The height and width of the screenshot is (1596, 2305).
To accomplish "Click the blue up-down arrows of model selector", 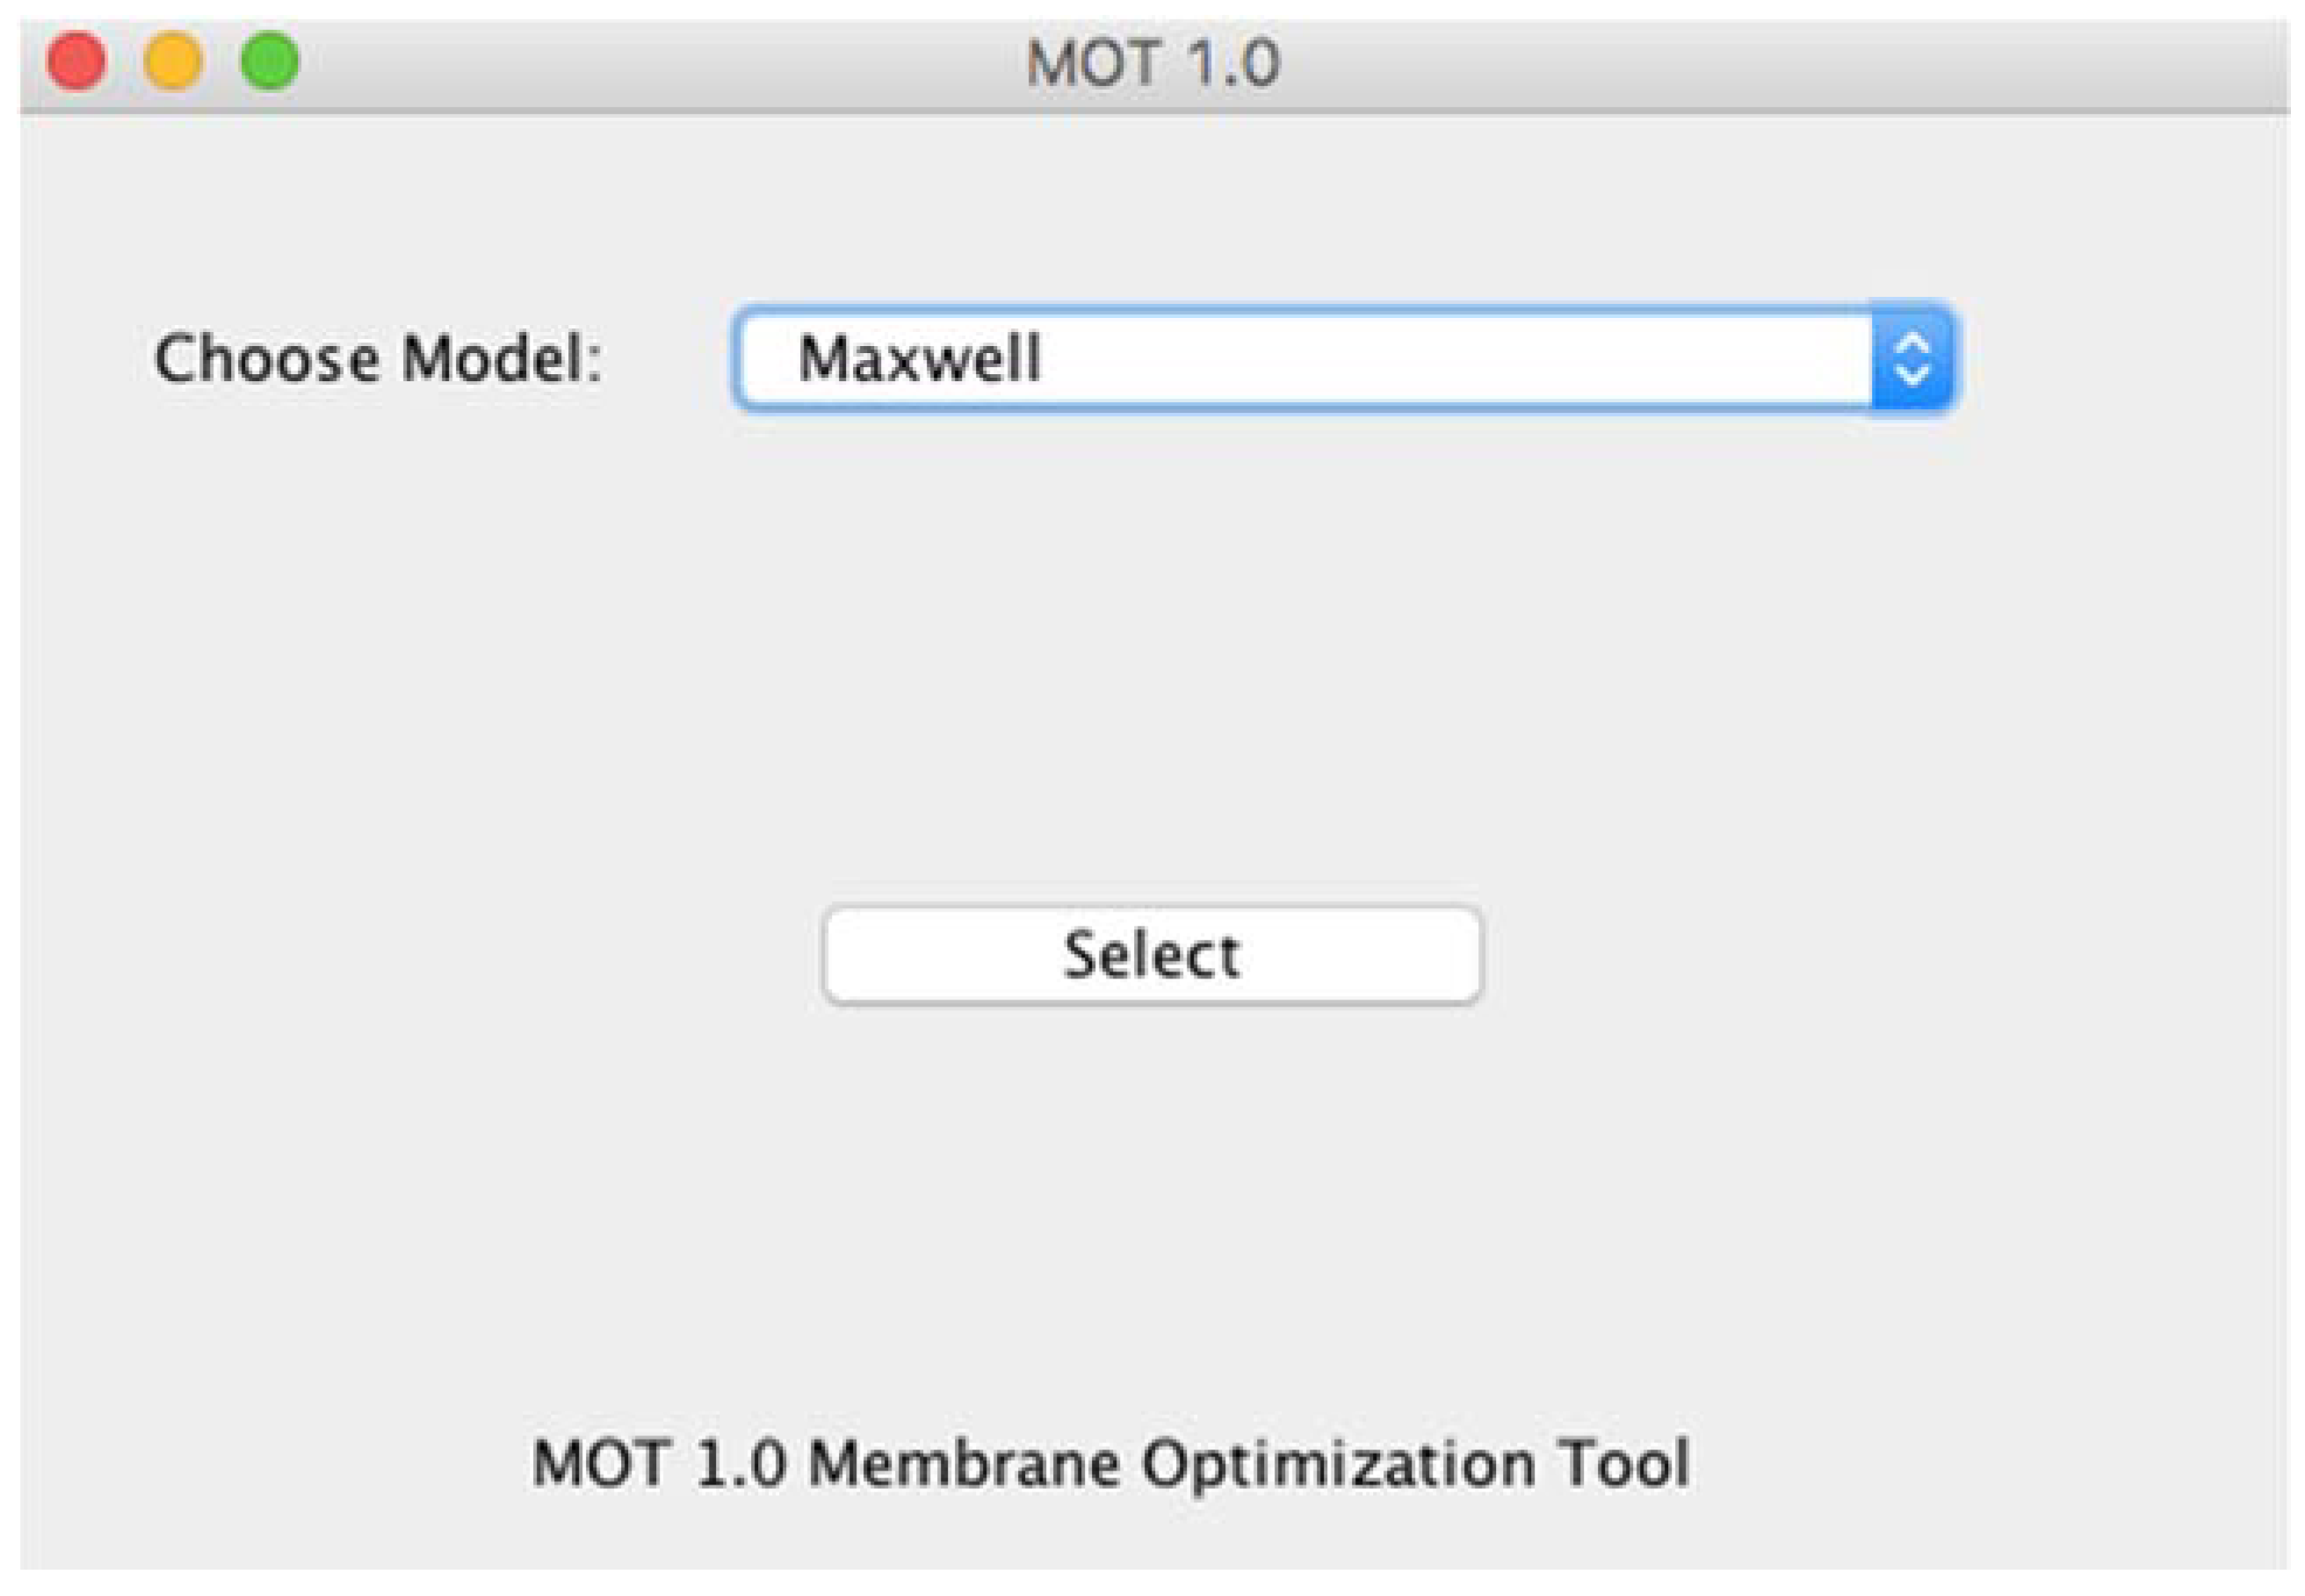I will click(x=1912, y=358).
